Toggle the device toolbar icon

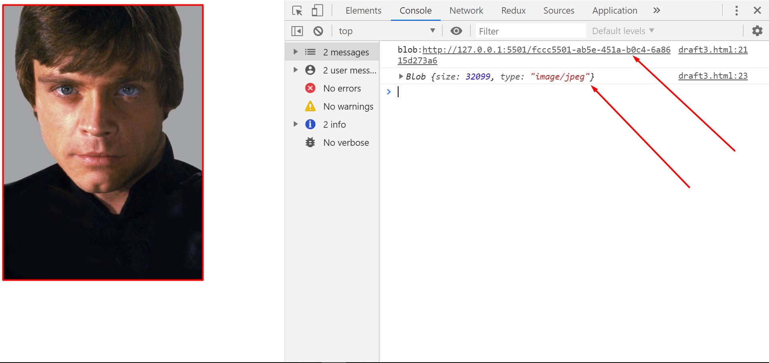click(317, 10)
